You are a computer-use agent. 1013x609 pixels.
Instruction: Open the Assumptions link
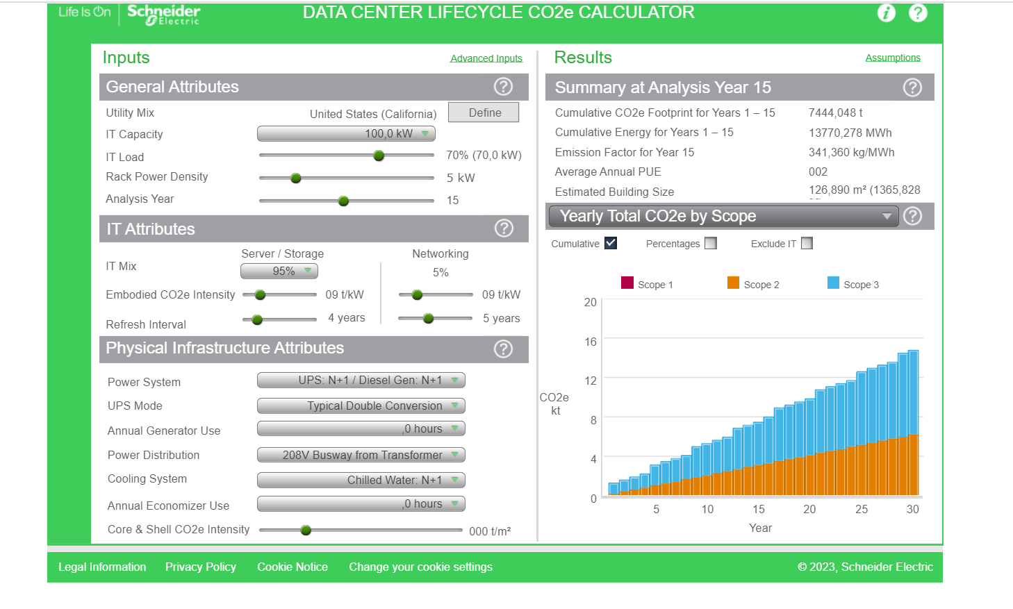tap(893, 58)
